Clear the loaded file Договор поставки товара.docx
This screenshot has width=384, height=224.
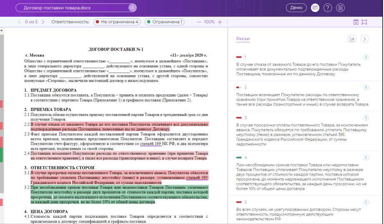pyautogui.click(x=132, y=8)
